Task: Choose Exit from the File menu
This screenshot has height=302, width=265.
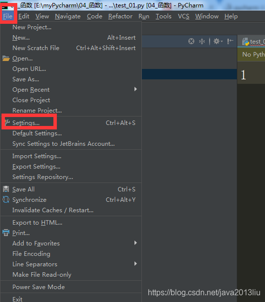Action: click(x=71, y=299)
